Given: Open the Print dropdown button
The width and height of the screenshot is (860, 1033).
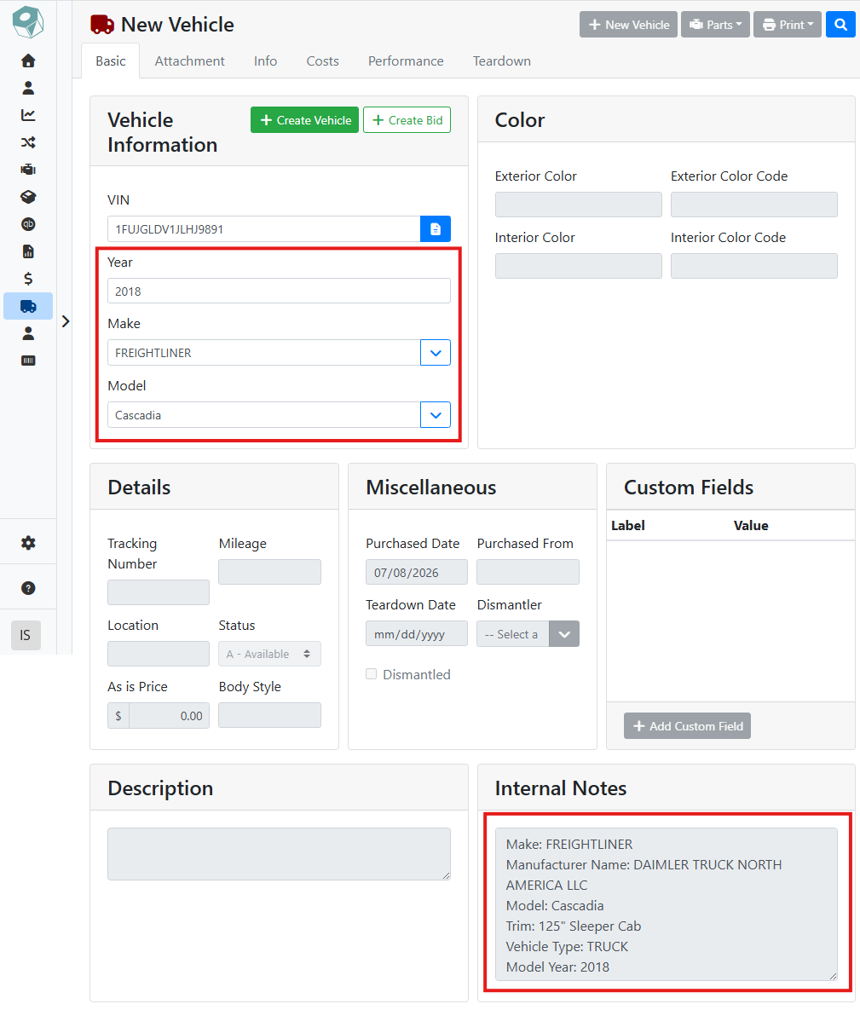Looking at the screenshot, I should (788, 25).
